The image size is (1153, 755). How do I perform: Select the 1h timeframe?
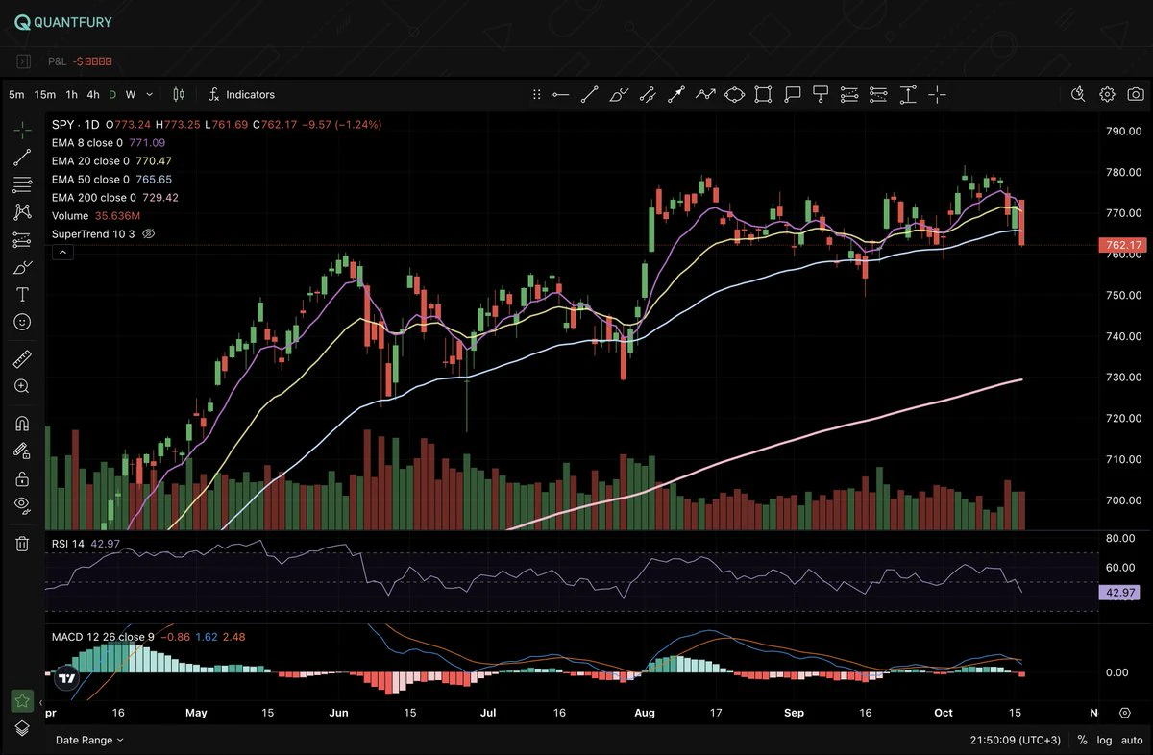[72, 94]
